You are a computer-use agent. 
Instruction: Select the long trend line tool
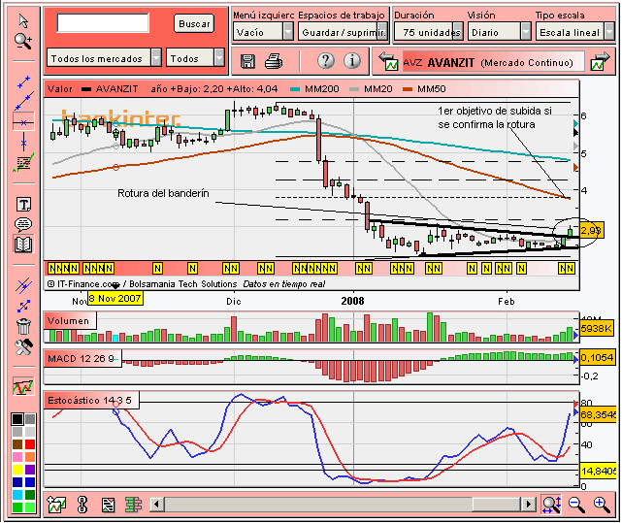click(x=24, y=101)
